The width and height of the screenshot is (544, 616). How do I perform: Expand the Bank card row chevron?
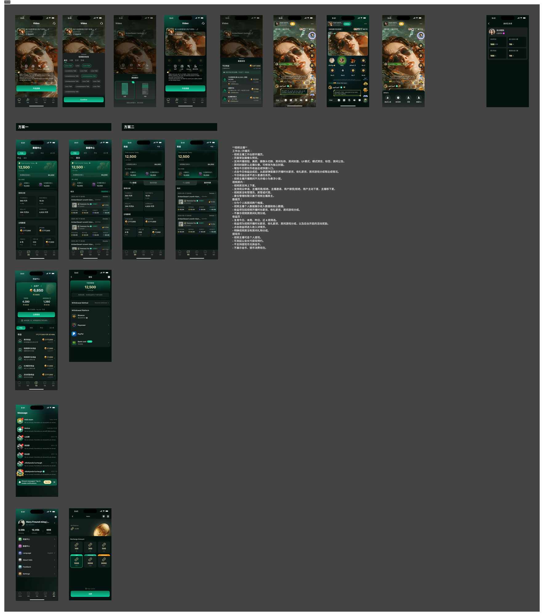pos(109,342)
